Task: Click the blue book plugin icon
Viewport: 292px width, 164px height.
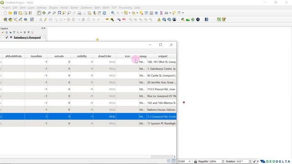Action: [x=206, y=20]
